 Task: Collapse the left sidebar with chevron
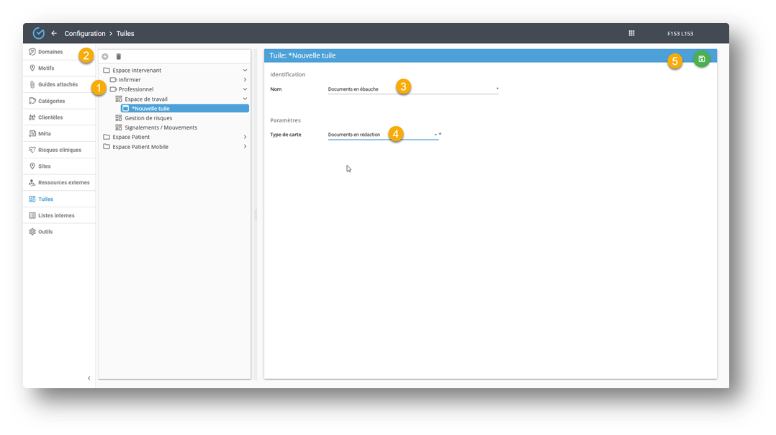(x=89, y=378)
